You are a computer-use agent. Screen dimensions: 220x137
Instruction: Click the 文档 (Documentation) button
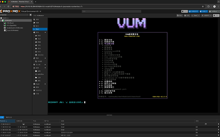pyautogui.click(x=185, y=11)
